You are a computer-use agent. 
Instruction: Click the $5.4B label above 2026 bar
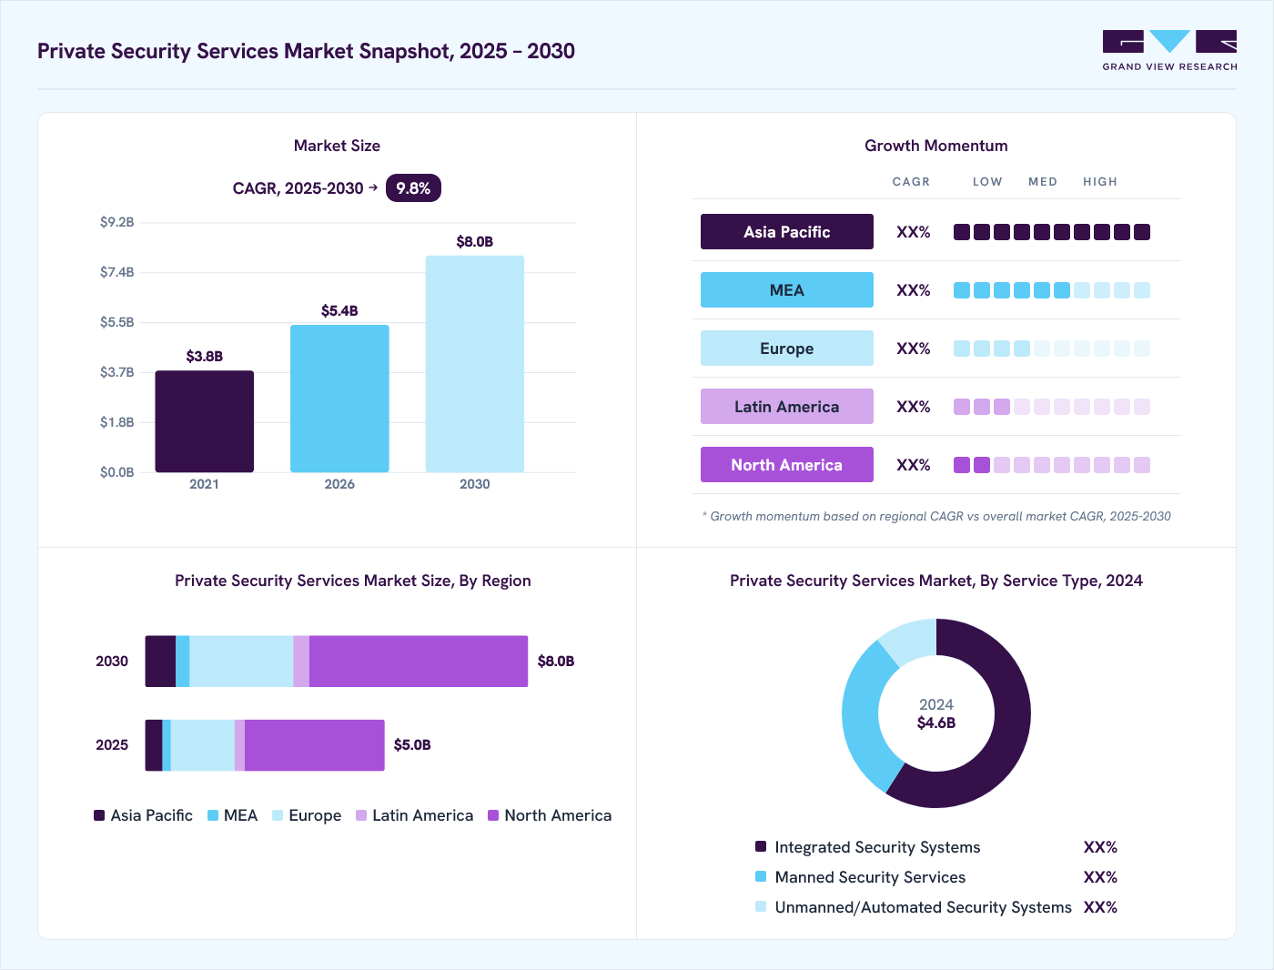click(339, 310)
